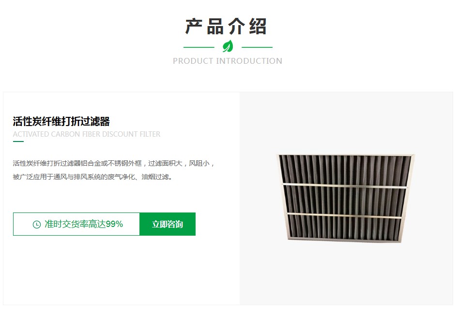Click the PRODUCT INTRODUCTION subtitle text

pyautogui.click(x=228, y=61)
